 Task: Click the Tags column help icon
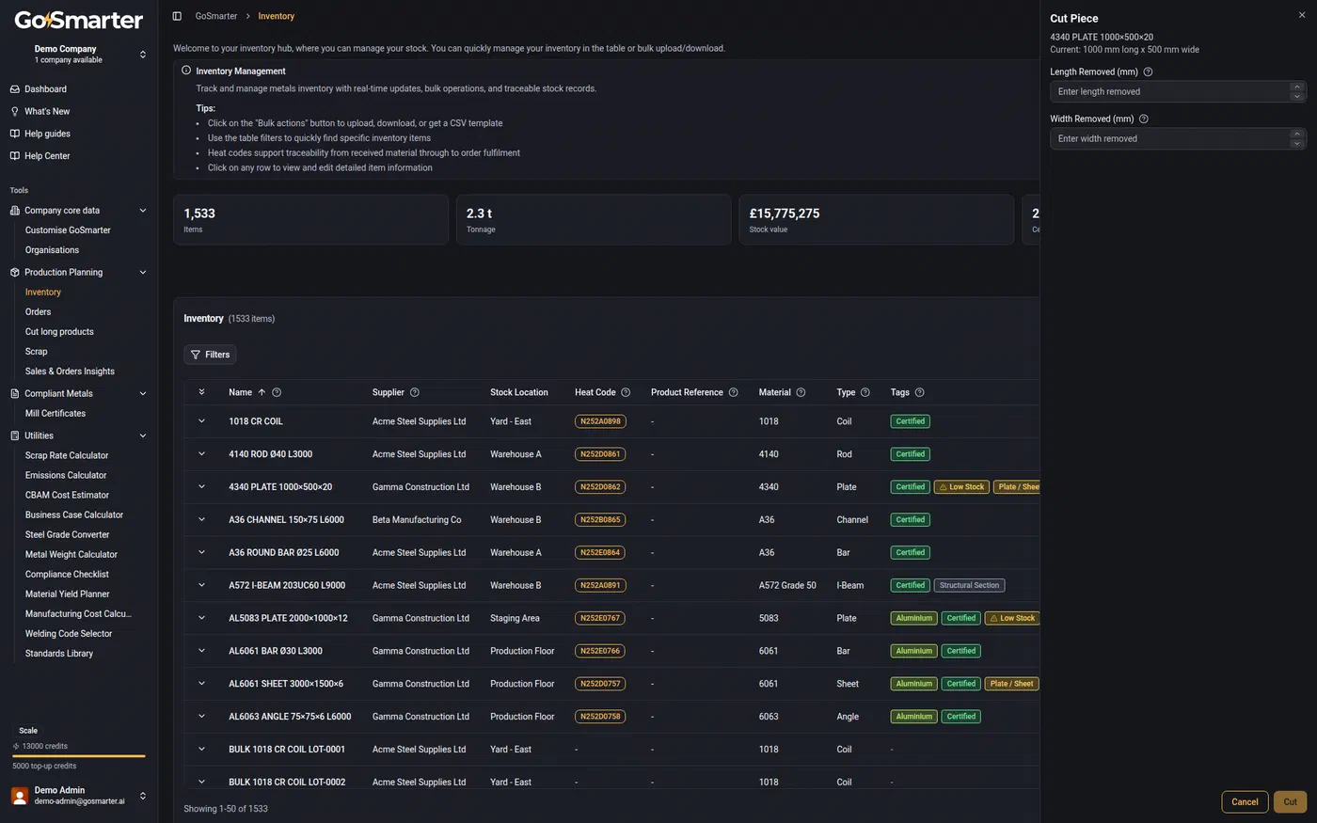(x=920, y=392)
